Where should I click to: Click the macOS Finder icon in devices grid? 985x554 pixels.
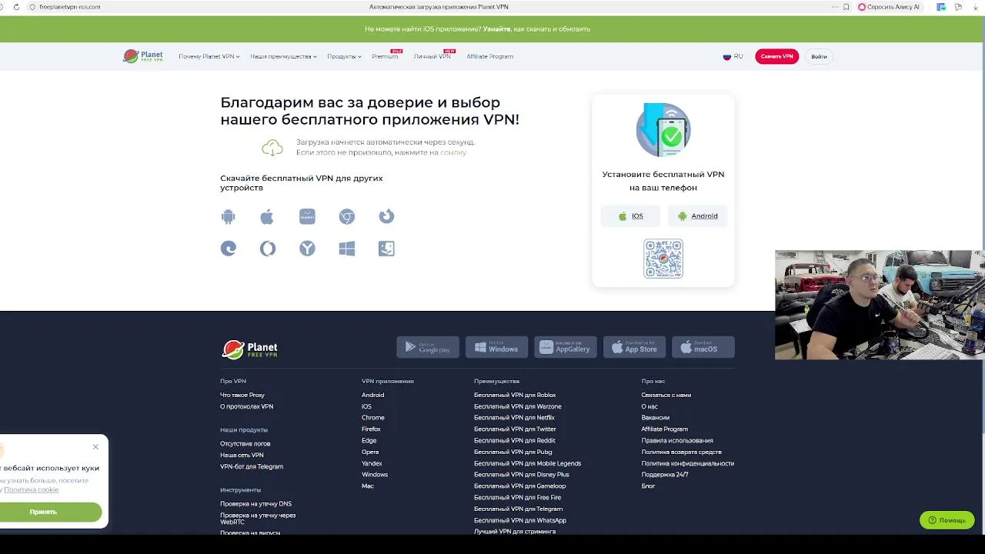tap(386, 249)
